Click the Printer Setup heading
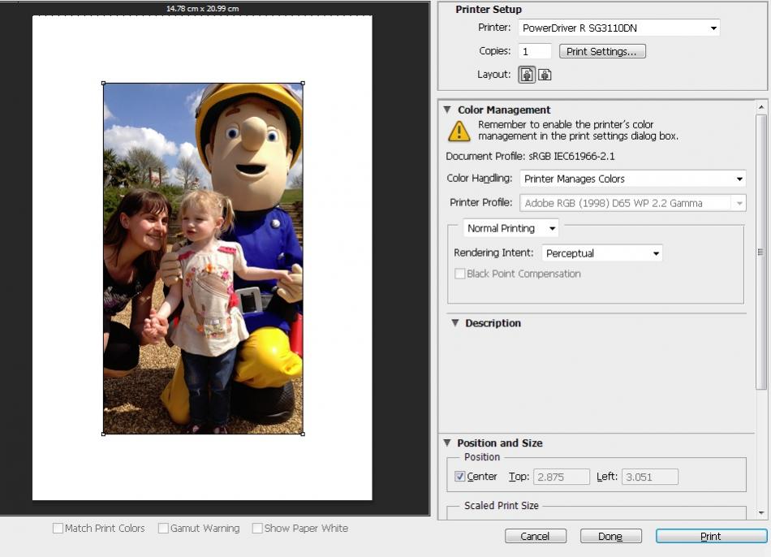Viewport: 771px width, 557px height. click(489, 10)
